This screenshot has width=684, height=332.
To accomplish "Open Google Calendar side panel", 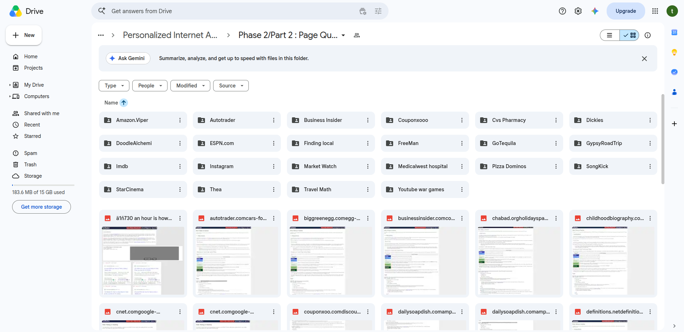I will click(x=674, y=32).
